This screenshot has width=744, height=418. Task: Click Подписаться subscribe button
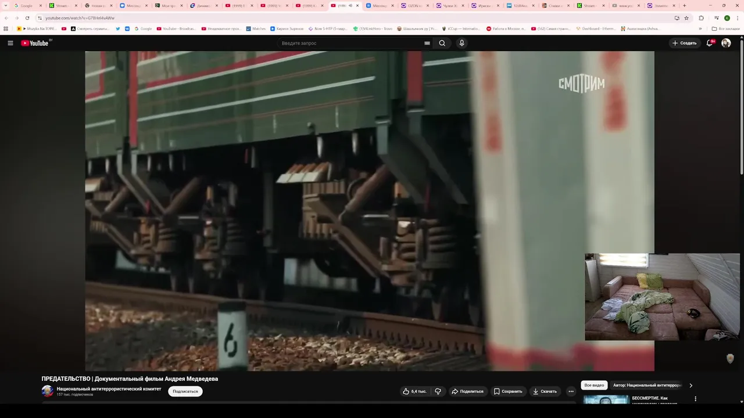point(185,391)
